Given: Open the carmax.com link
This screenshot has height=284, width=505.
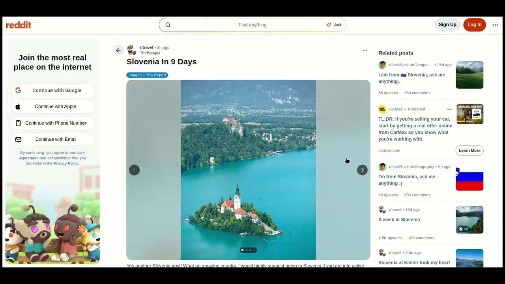Looking at the screenshot, I should pyautogui.click(x=389, y=150).
